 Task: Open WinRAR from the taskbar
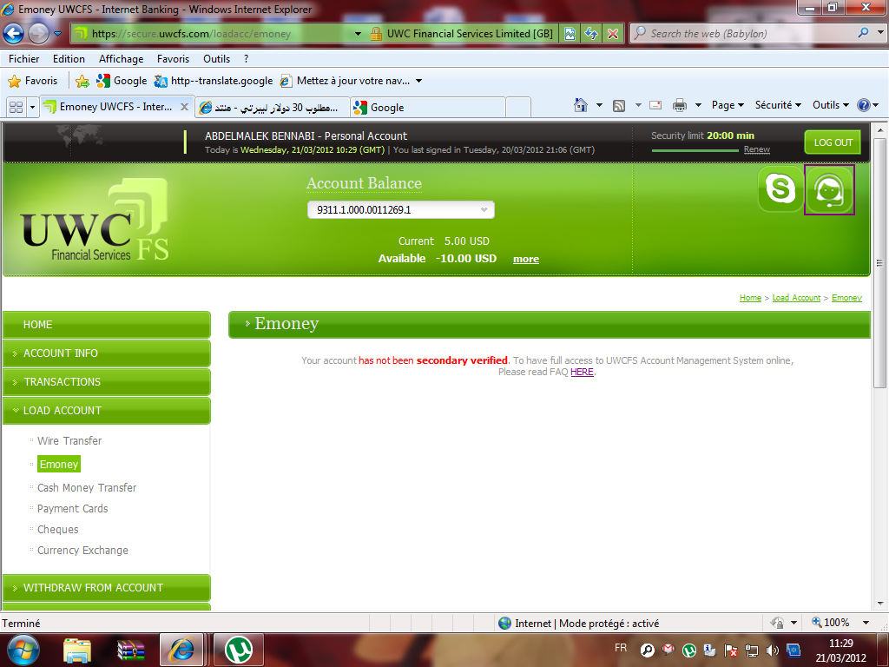pyautogui.click(x=130, y=650)
